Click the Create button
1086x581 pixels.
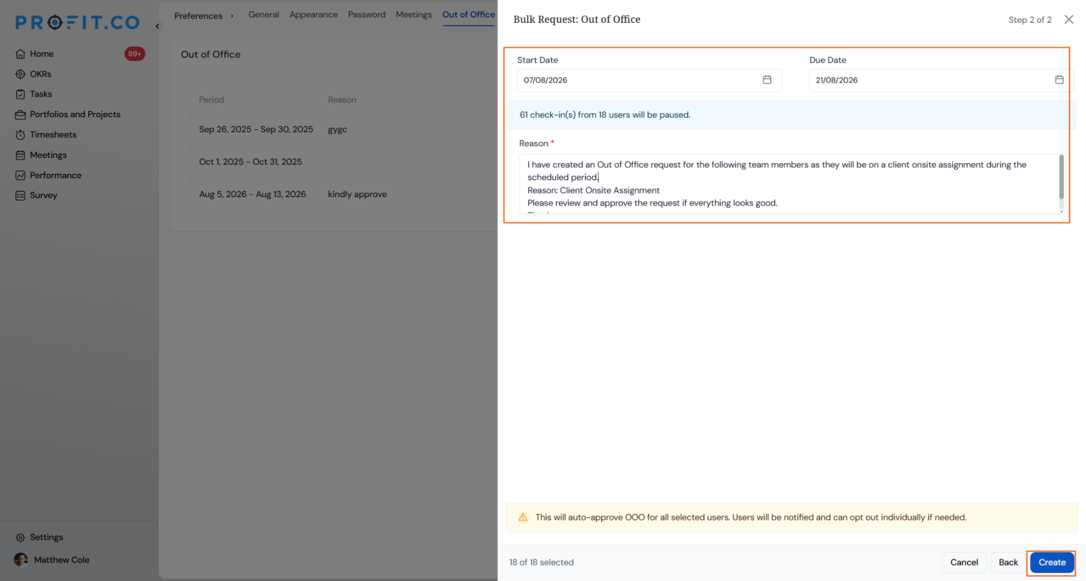1052,563
